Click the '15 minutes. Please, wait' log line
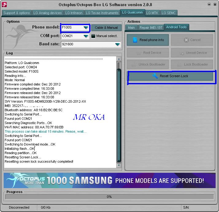The width and height of the screenshot is (219, 212). [45, 131]
